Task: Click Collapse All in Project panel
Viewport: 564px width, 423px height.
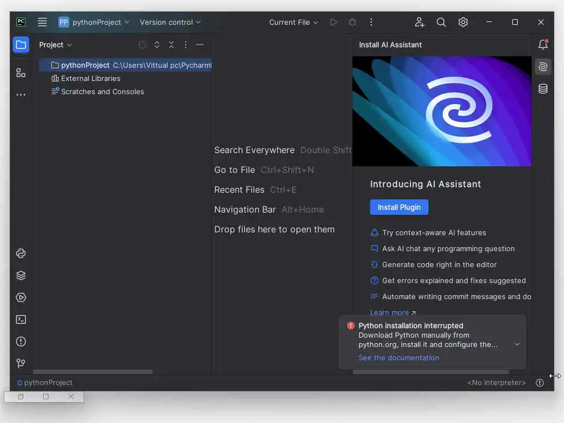Action: tap(171, 45)
